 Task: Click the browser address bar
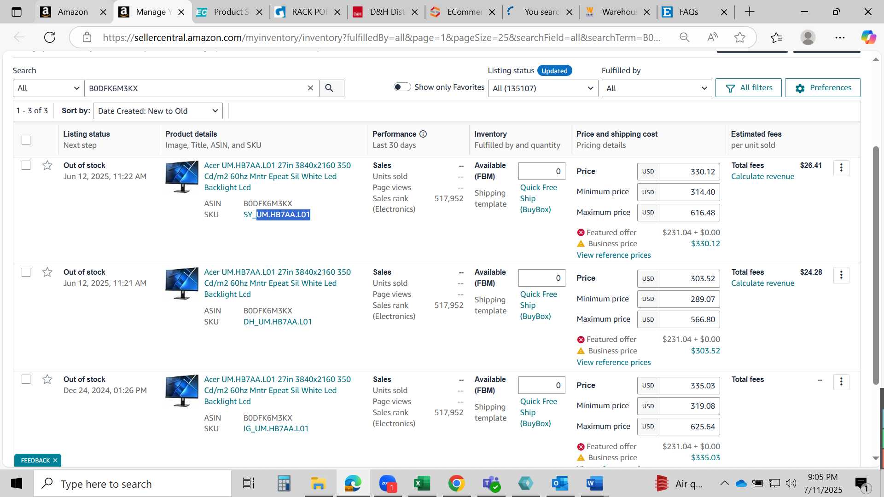(x=381, y=37)
